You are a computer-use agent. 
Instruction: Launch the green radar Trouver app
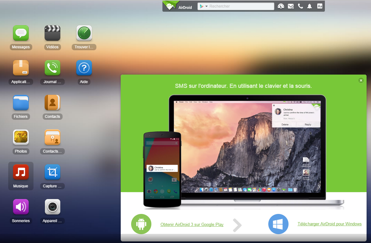click(84, 33)
